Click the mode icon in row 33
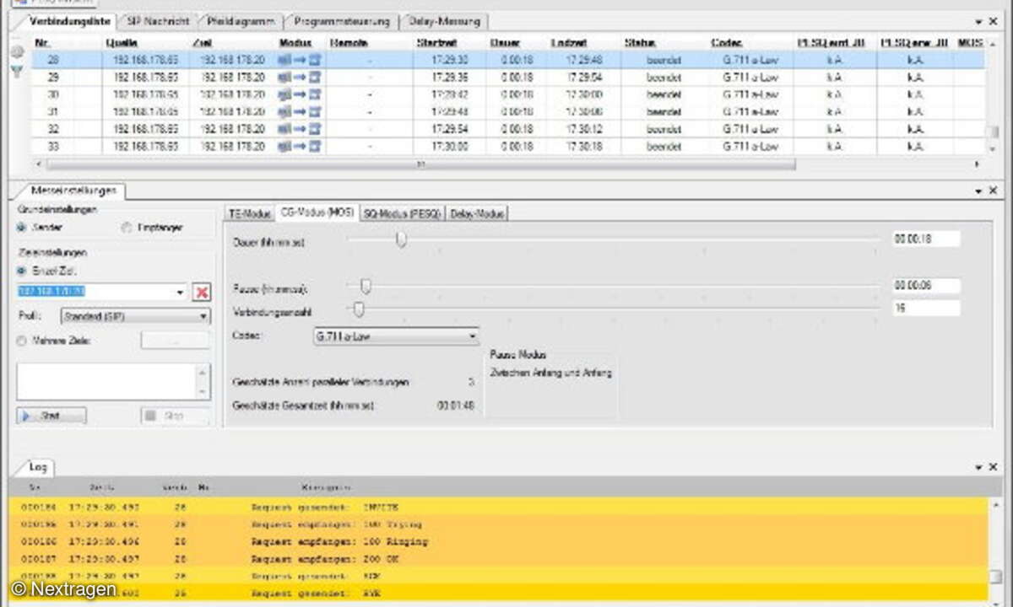Screen dimensions: 1013x607 300,146
